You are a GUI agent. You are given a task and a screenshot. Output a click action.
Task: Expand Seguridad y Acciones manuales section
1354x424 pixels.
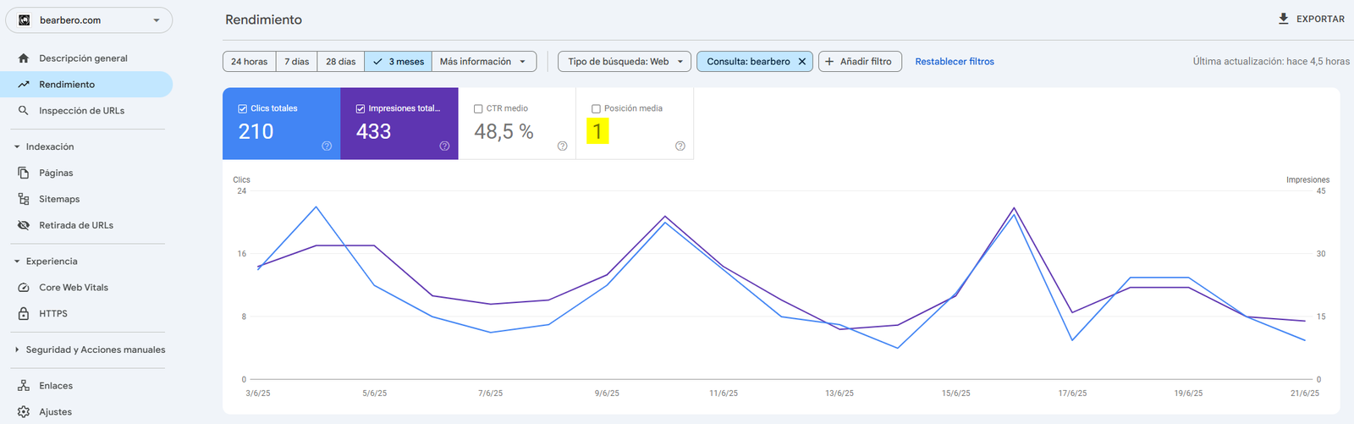(x=17, y=350)
